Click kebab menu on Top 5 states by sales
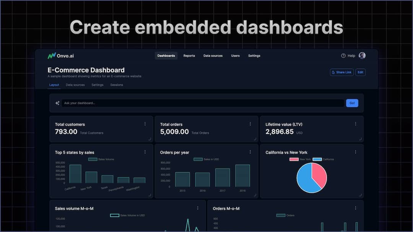The height and width of the screenshot is (232, 413). [145, 152]
